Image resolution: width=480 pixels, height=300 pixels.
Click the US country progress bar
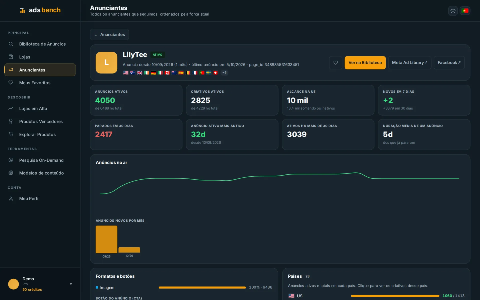[x=395, y=296]
